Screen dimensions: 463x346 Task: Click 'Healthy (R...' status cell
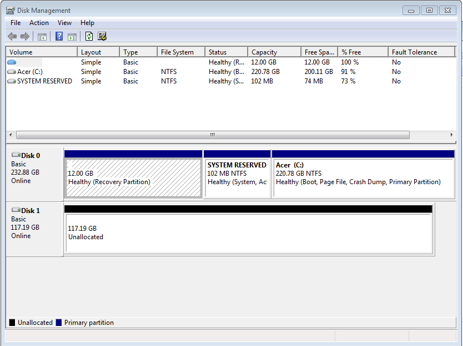click(x=227, y=62)
